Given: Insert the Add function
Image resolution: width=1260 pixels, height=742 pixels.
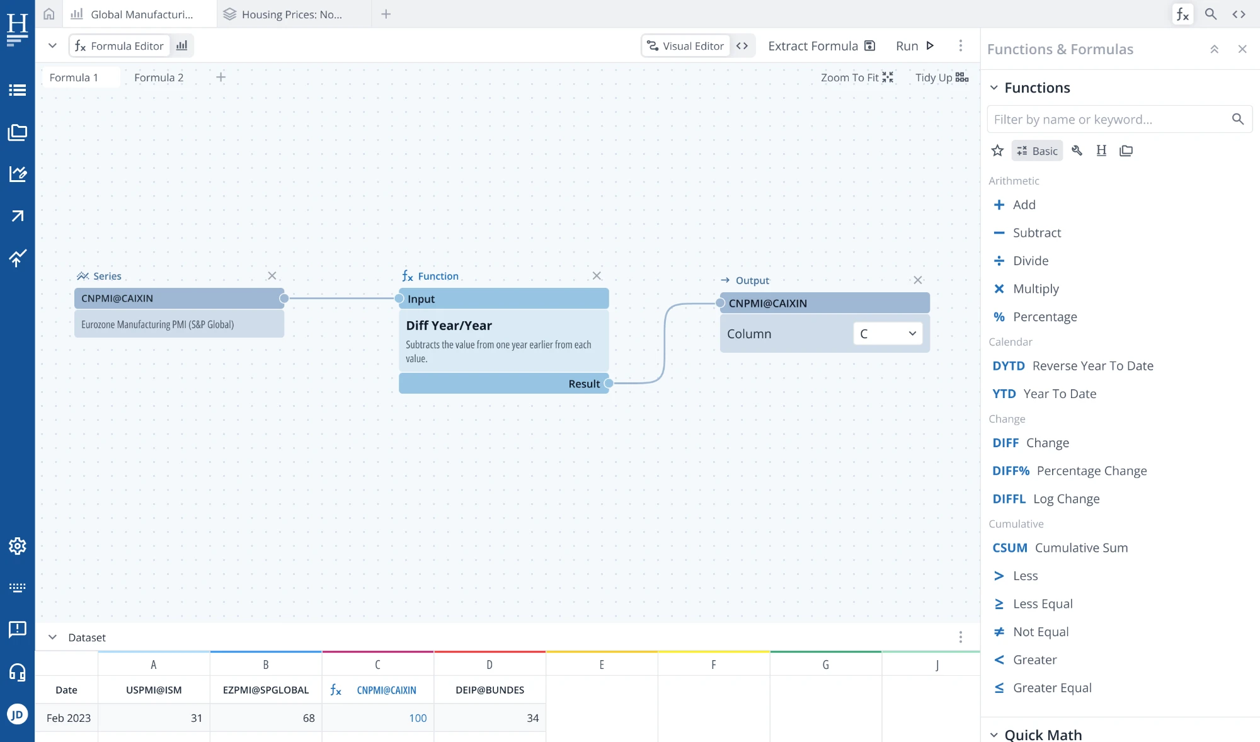Looking at the screenshot, I should pyautogui.click(x=1014, y=205).
